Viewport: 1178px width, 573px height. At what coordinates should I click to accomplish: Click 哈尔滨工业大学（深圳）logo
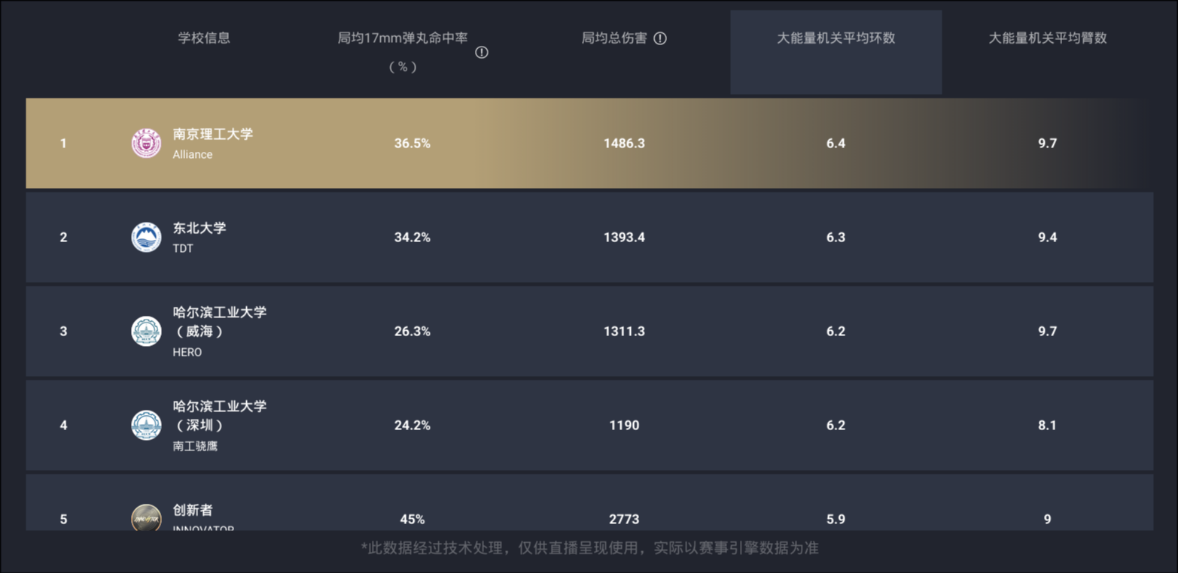(x=146, y=425)
